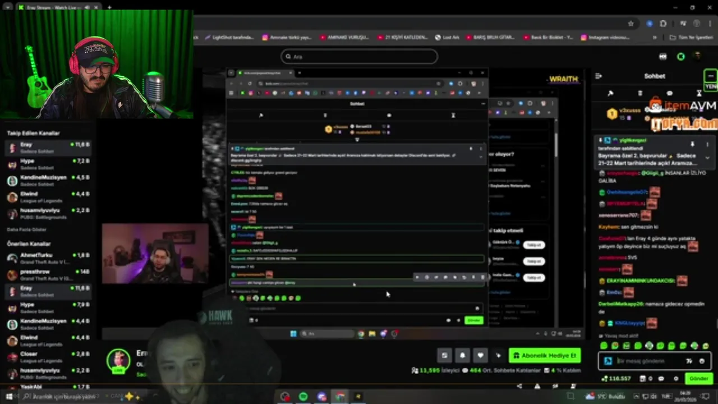Show more bookmarks chevron

coord(655,38)
